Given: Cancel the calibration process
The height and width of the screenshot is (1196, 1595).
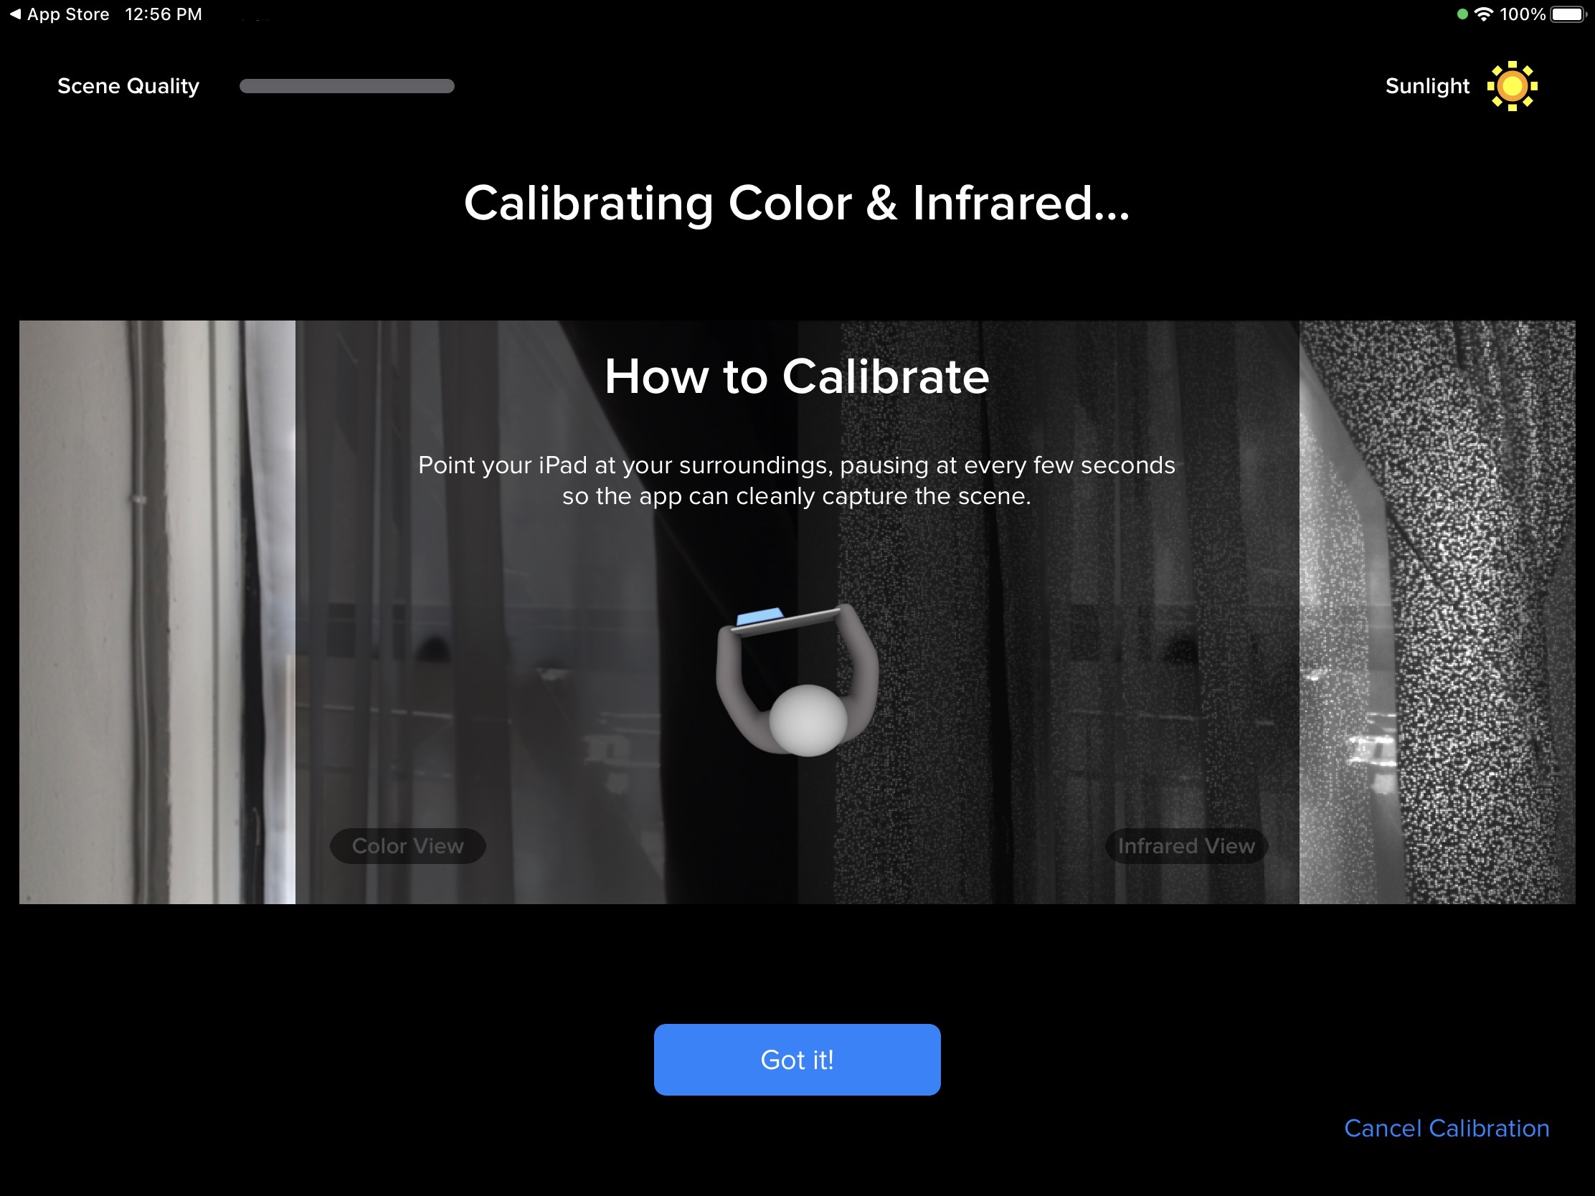Looking at the screenshot, I should tap(1447, 1127).
